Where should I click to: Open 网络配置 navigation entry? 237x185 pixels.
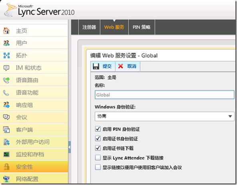pos(34,179)
